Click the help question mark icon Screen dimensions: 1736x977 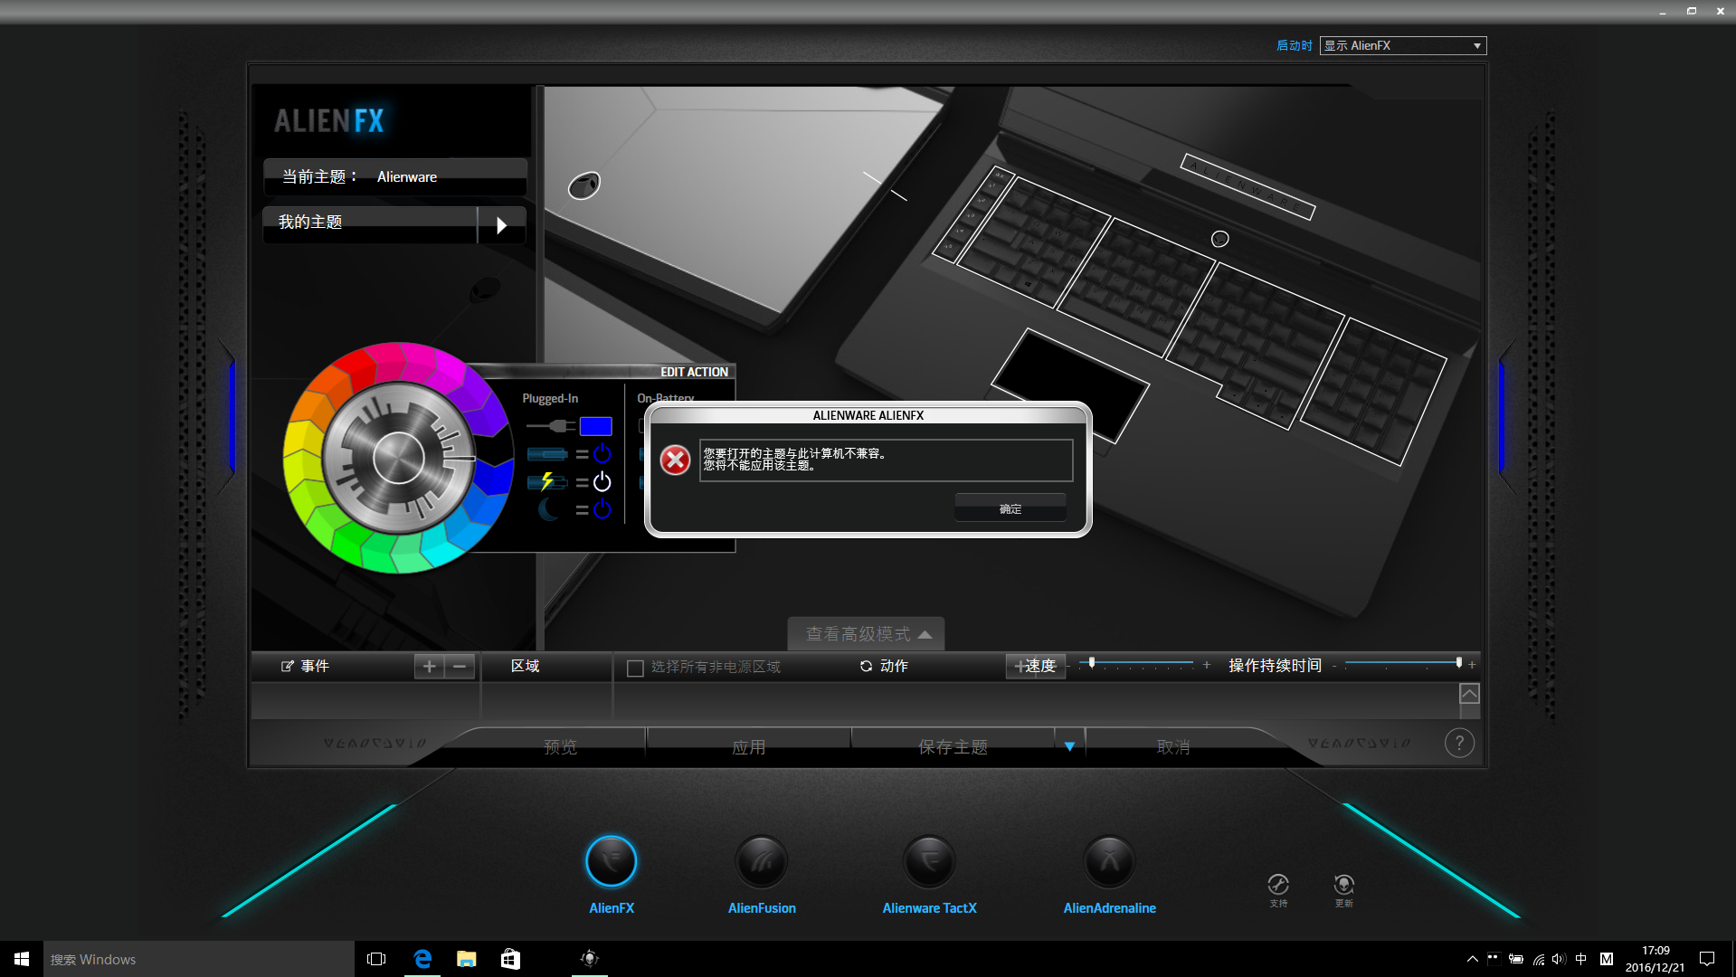[1459, 744]
